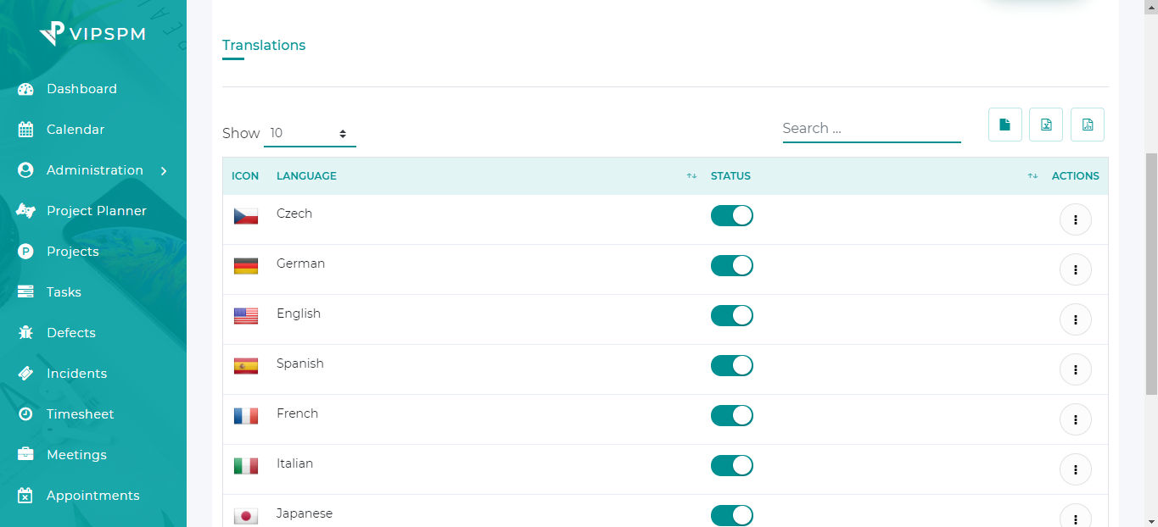Expand the Administration submenu
Viewport: 1158px width, 527px height.
click(94, 170)
